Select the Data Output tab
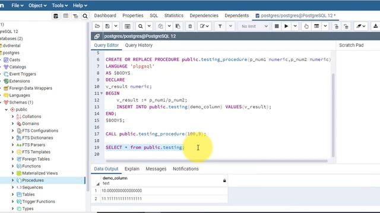This screenshot has width=380, height=213. pos(106,169)
